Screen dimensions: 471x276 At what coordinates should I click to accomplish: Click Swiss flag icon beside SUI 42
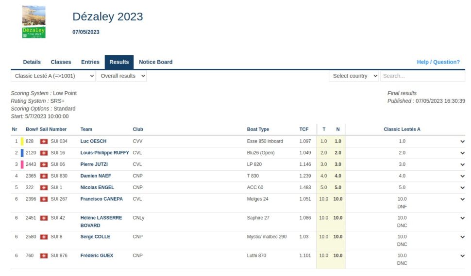click(x=44, y=218)
